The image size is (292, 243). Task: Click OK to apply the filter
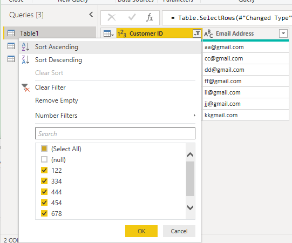click(x=141, y=231)
